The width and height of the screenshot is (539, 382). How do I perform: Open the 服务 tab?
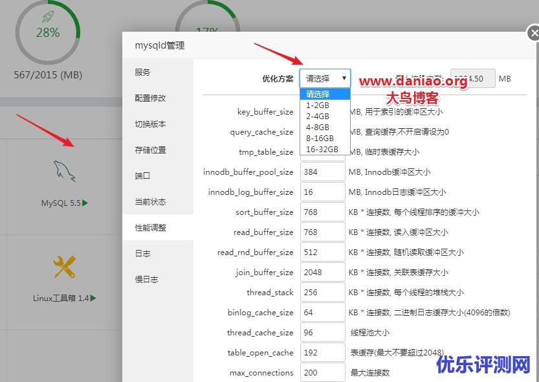point(143,73)
